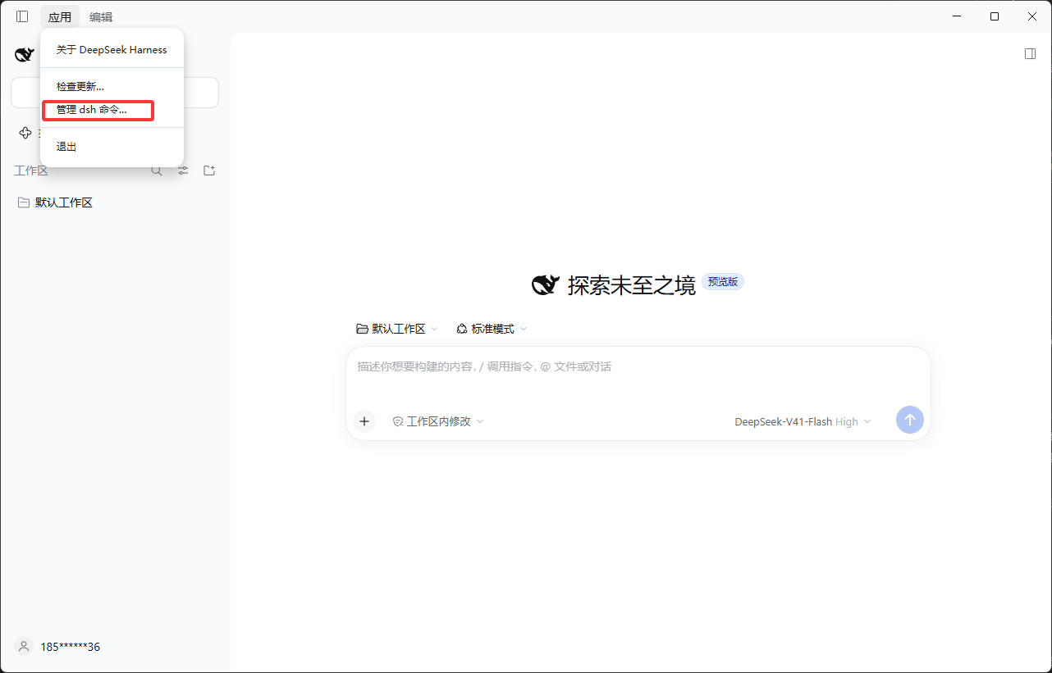Open the DeepSeek-V41-Flash model selector
This screenshot has width=1052, height=673.
[803, 421]
